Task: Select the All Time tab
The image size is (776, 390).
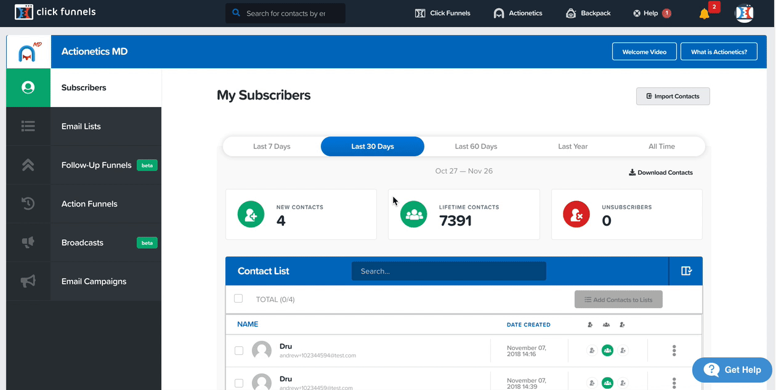Action: pos(661,146)
